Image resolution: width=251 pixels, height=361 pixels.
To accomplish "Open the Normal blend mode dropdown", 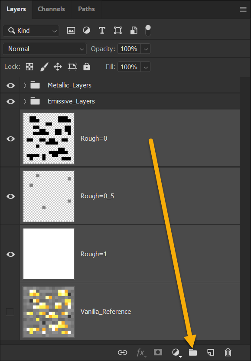I will point(45,49).
